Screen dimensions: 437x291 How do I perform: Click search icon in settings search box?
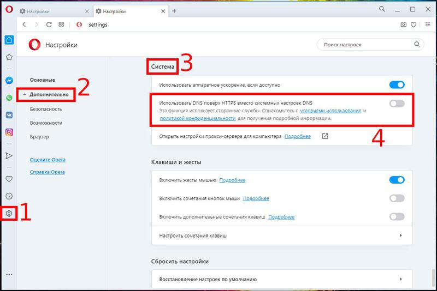(417, 44)
